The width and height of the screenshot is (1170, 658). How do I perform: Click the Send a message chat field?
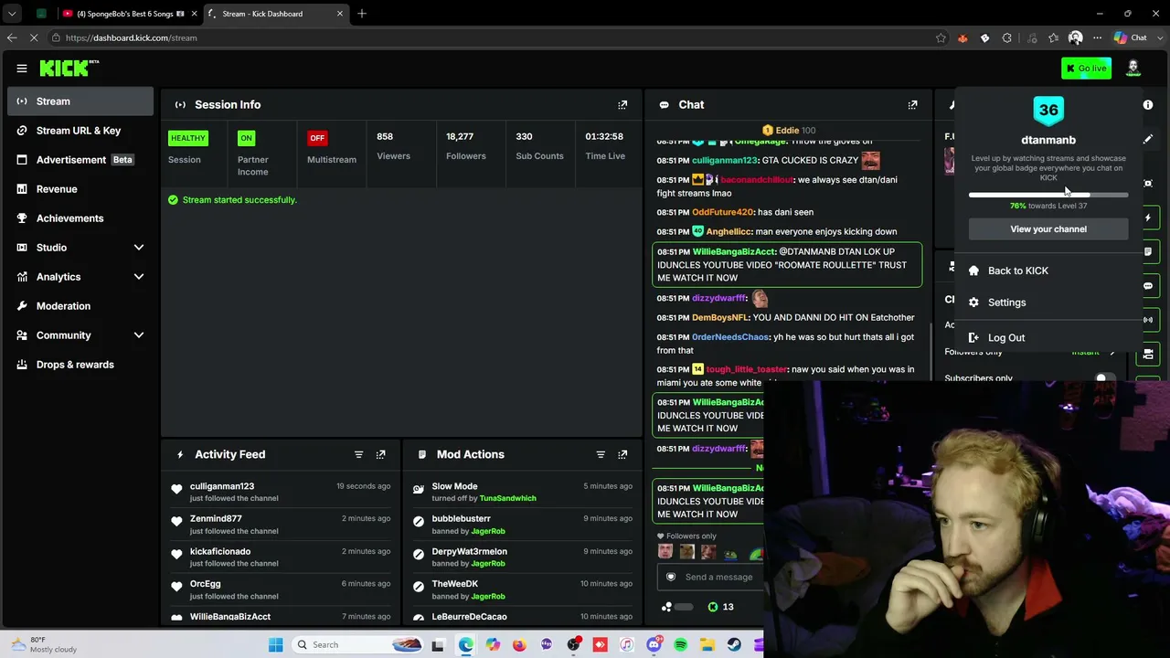tap(711, 577)
